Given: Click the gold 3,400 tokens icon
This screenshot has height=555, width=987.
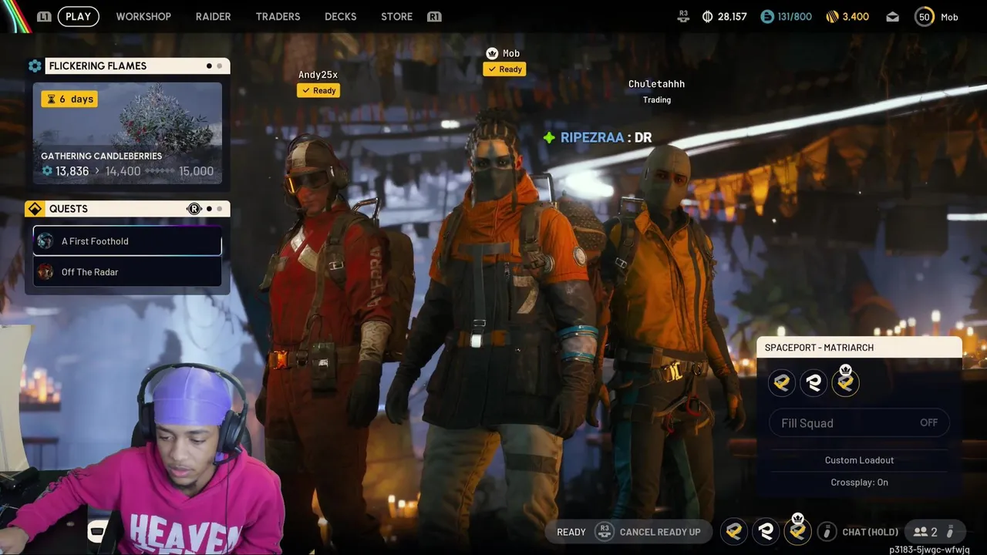Looking at the screenshot, I should (831, 16).
